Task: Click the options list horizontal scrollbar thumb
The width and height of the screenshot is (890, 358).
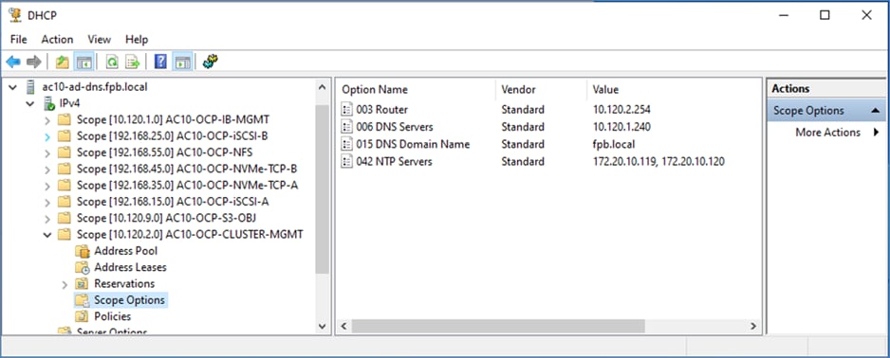Action: point(498,327)
